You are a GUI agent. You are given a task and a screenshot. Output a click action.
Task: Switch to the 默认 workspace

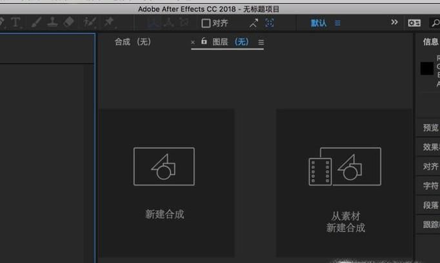click(x=319, y=23)
